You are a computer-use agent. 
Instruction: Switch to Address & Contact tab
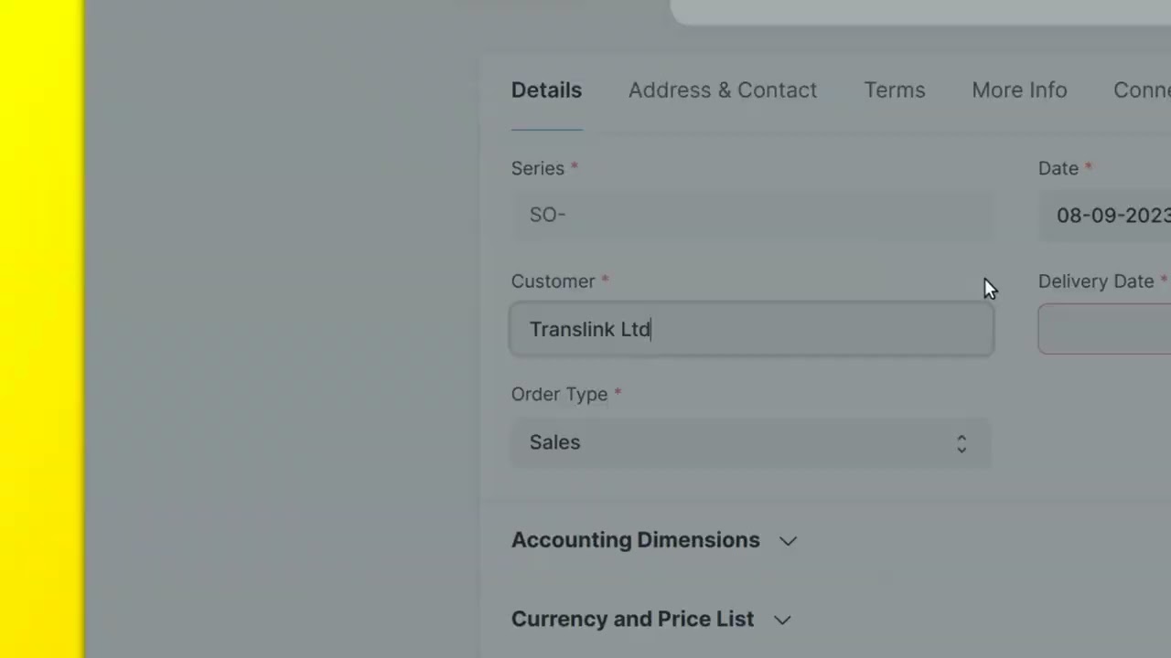point(722,90)
